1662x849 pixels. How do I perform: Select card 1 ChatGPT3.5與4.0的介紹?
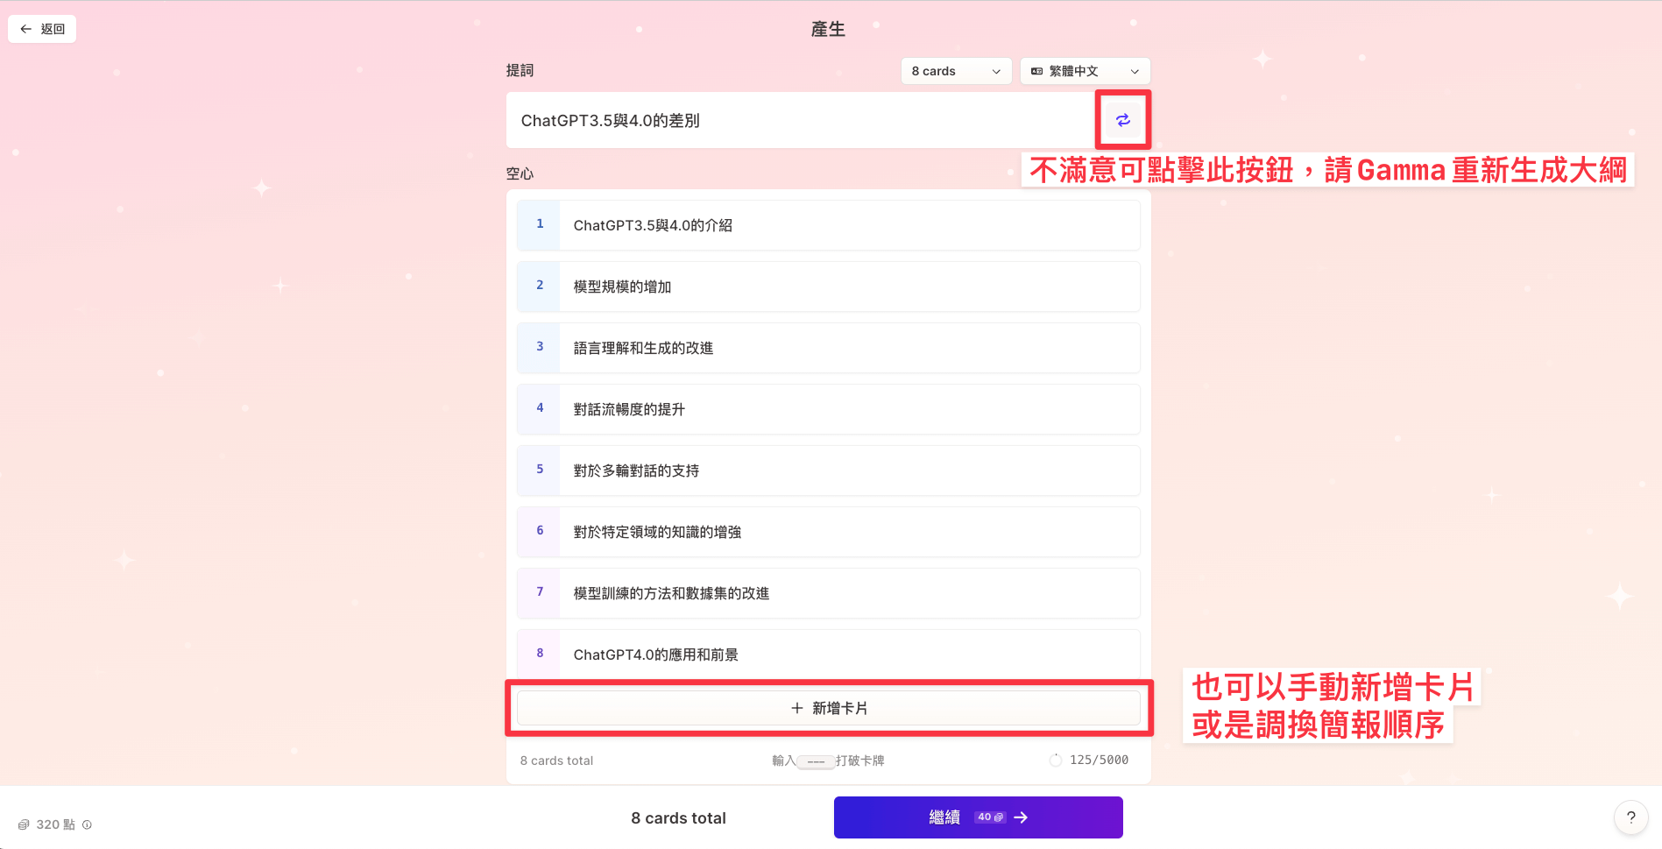point(848,225)
